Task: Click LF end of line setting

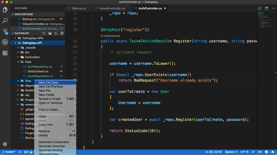Action: [253, 152]
